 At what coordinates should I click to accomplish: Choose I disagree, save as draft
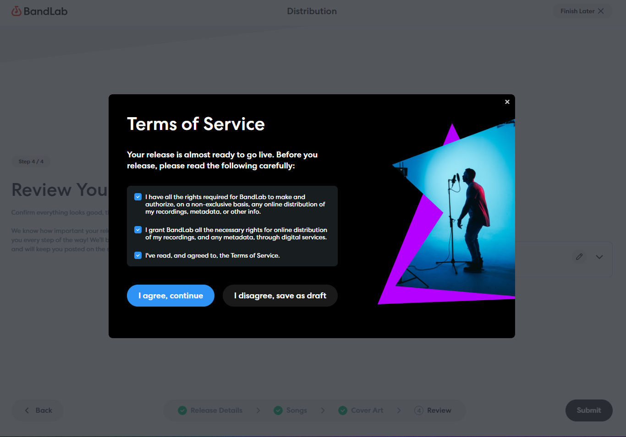click(x=280, y=296)
